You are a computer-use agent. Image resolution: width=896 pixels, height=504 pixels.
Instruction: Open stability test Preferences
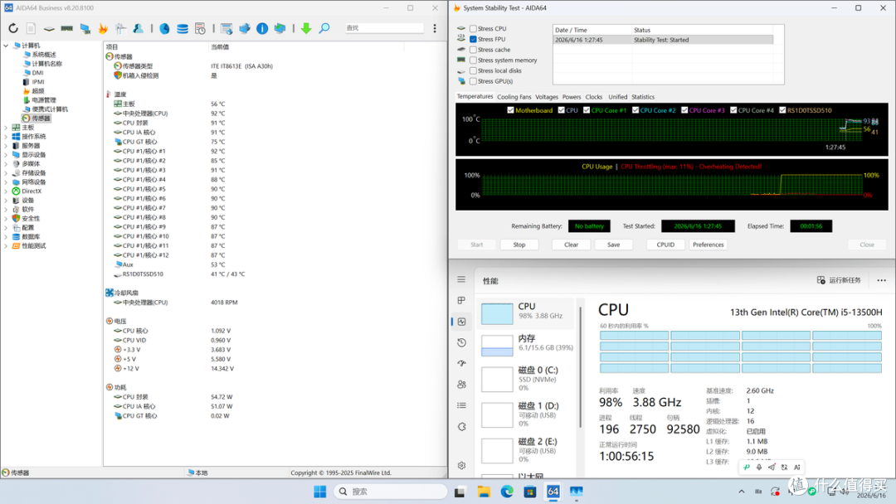708,245
